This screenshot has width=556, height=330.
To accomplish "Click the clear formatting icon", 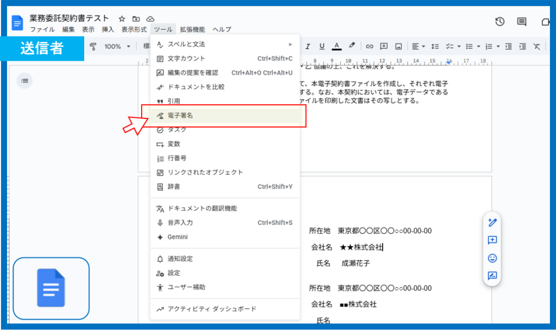I will click(536, 46).
